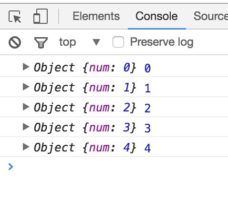The width and height of the screenshot is (228, 221).
Task: Switch to the Elements tab
Action: [x=96, y=16]
